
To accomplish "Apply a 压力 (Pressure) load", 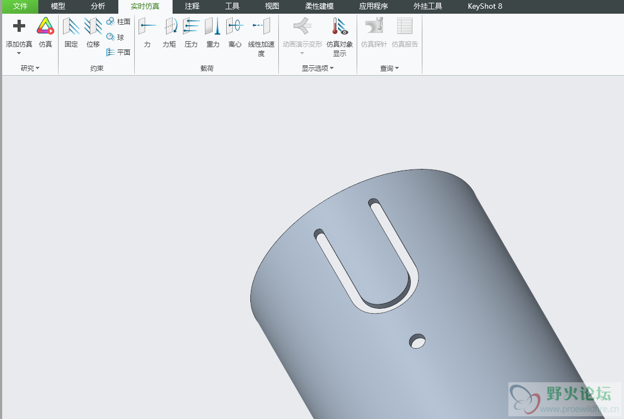I will click(191, 26).
